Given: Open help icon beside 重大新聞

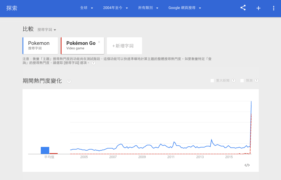Looking at the screenshot, I should tap(233, 80).
